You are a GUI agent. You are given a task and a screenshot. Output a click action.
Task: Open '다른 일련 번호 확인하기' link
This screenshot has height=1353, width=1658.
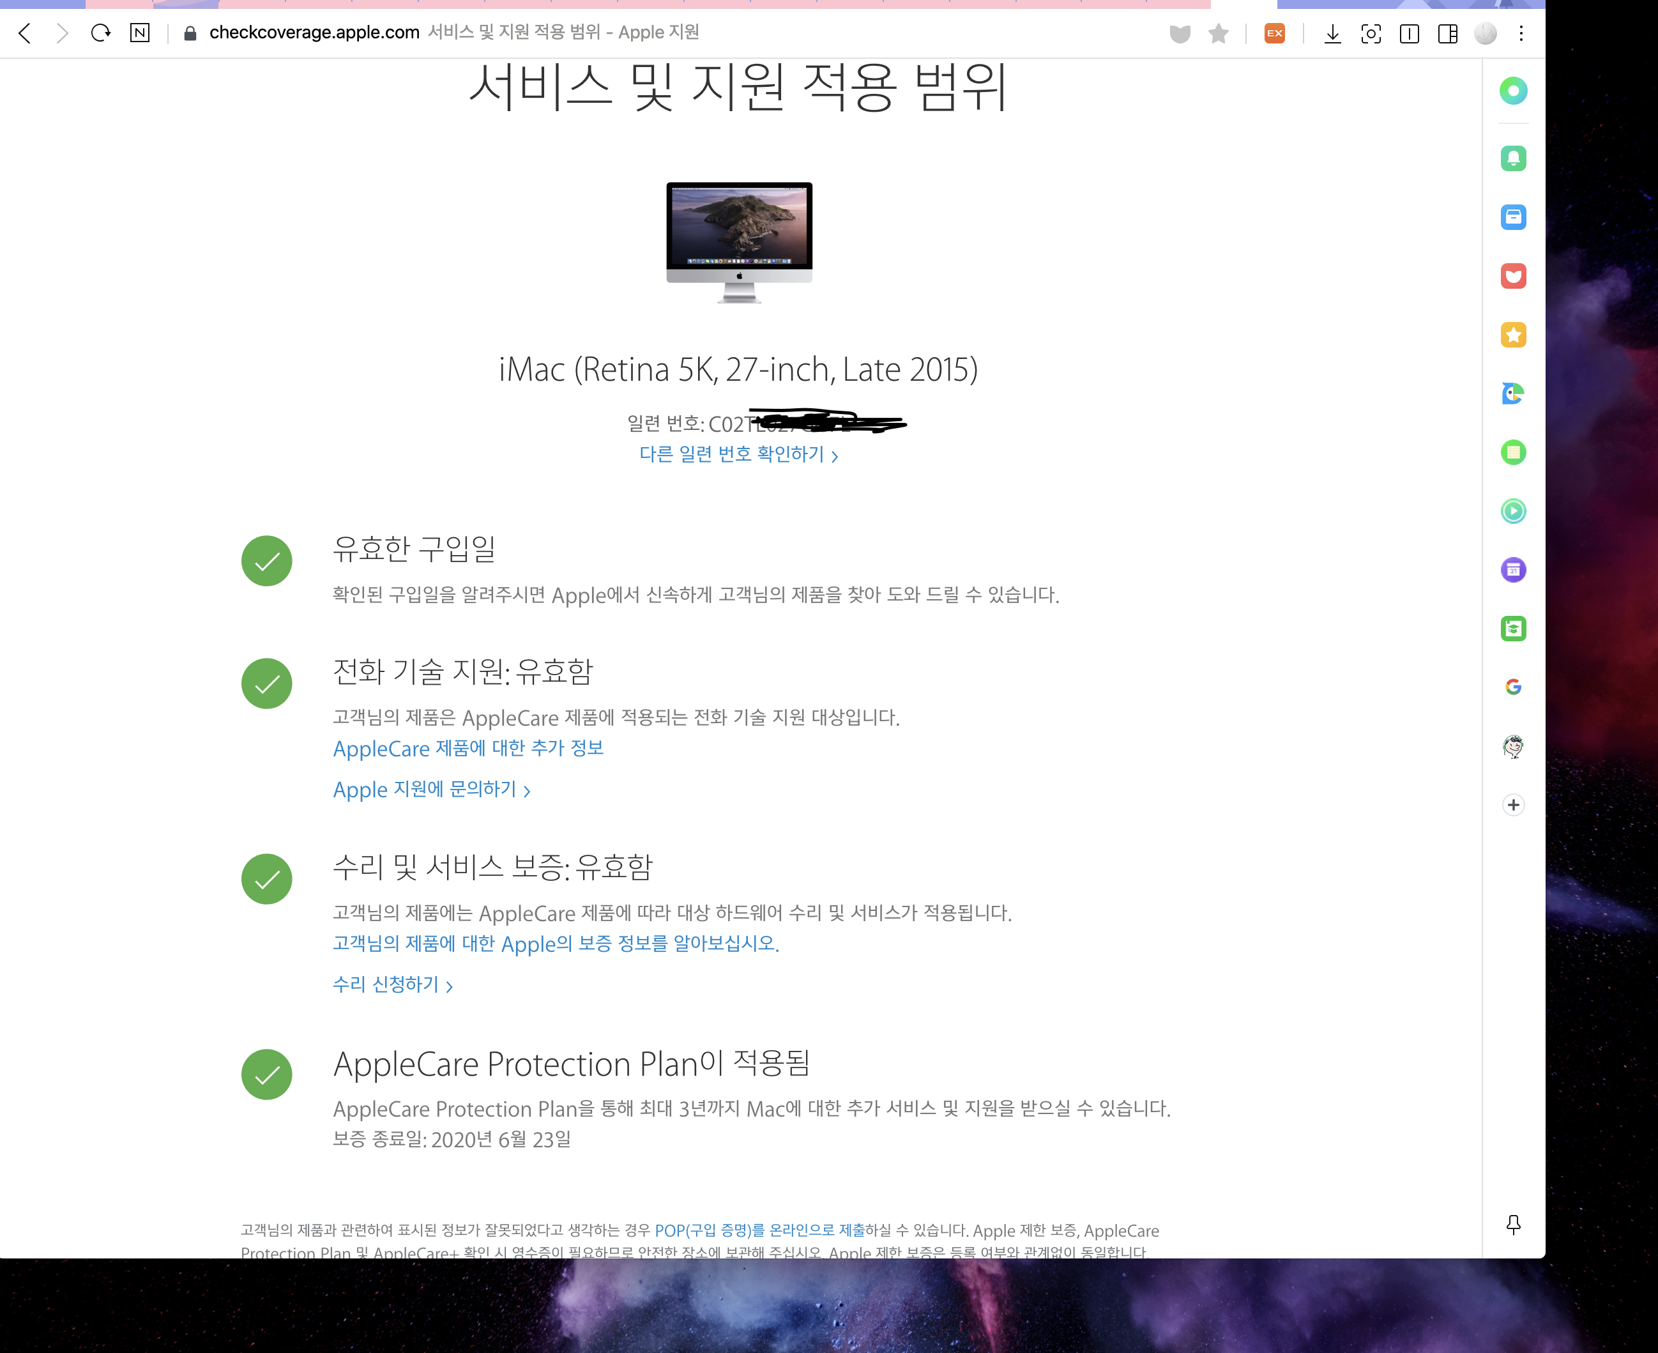pos(738,454)
